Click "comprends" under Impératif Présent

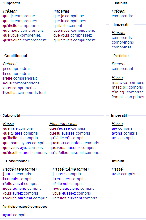pos(122,38)
